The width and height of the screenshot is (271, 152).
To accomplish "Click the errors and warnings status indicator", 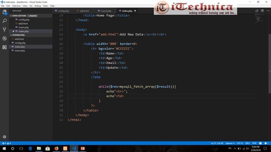I will [6, 143].
